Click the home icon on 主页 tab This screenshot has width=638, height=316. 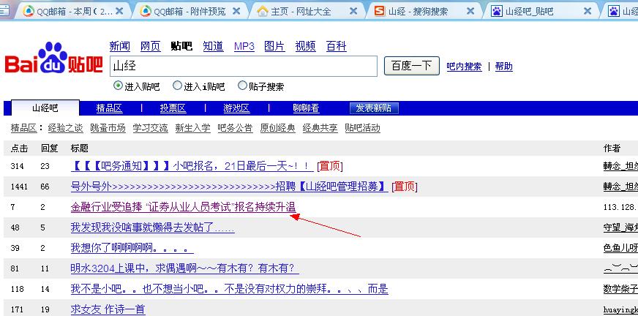click(x=263, y=11)
